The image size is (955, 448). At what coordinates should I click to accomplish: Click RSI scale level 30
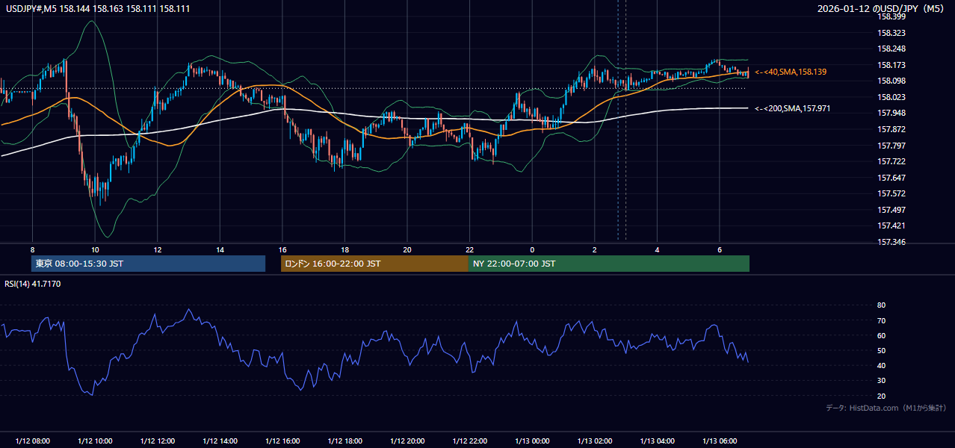(x=881, y=381)
